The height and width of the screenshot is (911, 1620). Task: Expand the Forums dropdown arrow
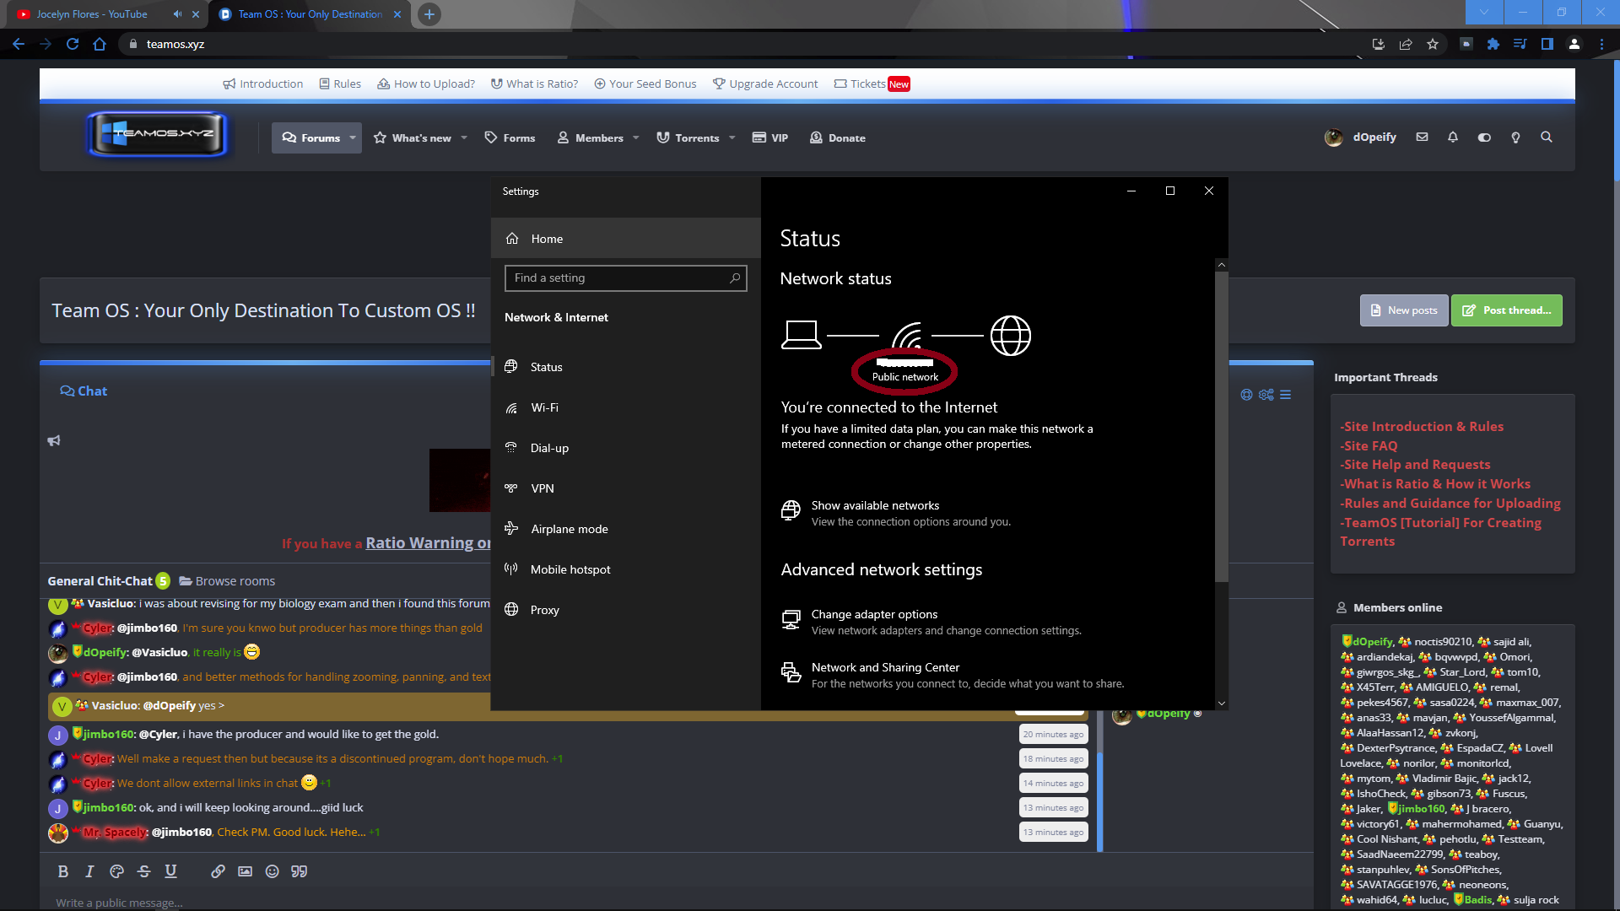tap(353, 138)
